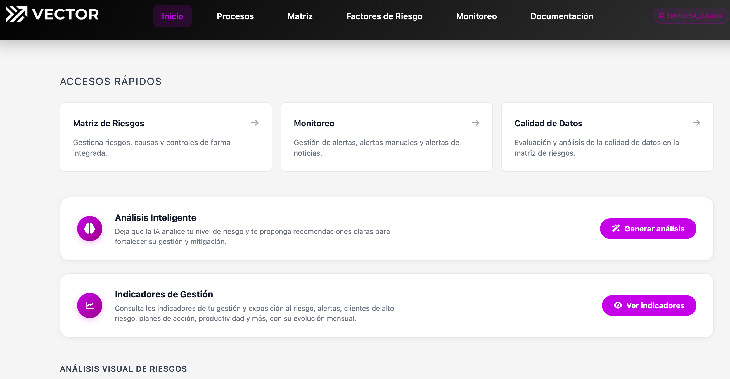Click the arrow on the Monitoreo card
The height and width of the screenshot is (379, 730).
(475, 123)
